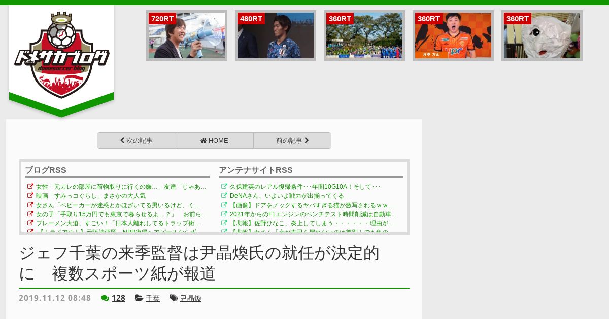609x319 pixels.
Task: Click the date 2019.11.12 08:48
Action: coord(55,298)
